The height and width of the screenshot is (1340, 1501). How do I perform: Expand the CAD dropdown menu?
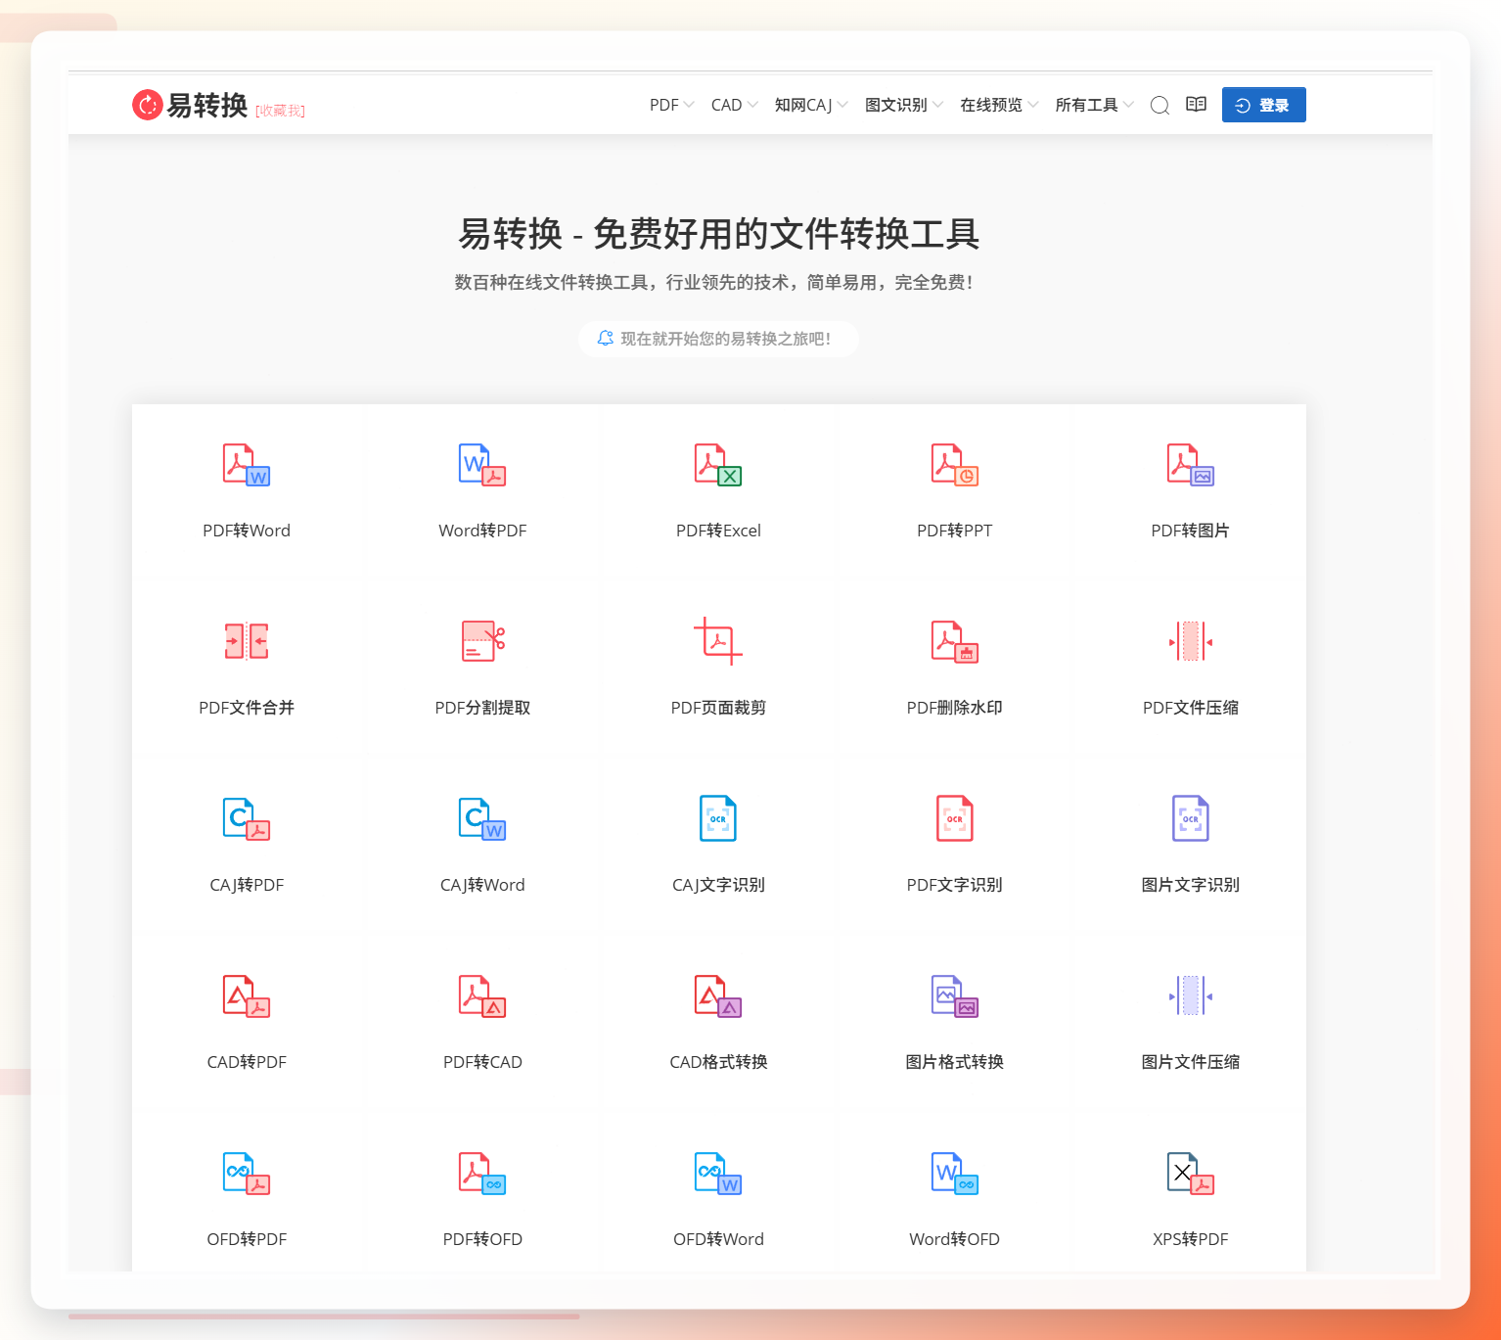click(734, 105)
